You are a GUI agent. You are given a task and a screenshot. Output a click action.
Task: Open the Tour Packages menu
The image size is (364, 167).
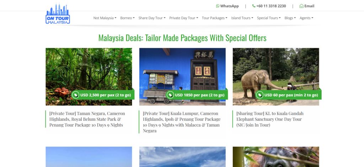pos(214,18)
